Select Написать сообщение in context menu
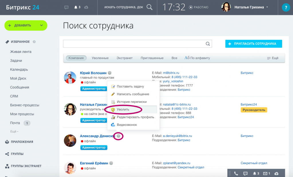The width and height of the screenshot is (293, 177). pos(133,94)
